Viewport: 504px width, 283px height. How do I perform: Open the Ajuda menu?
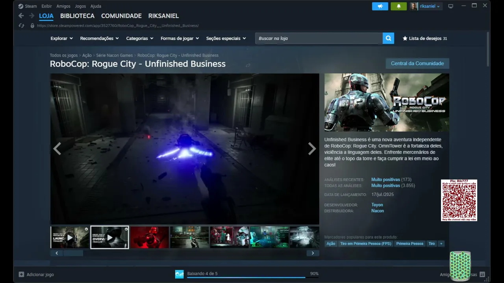pos(96,6)
